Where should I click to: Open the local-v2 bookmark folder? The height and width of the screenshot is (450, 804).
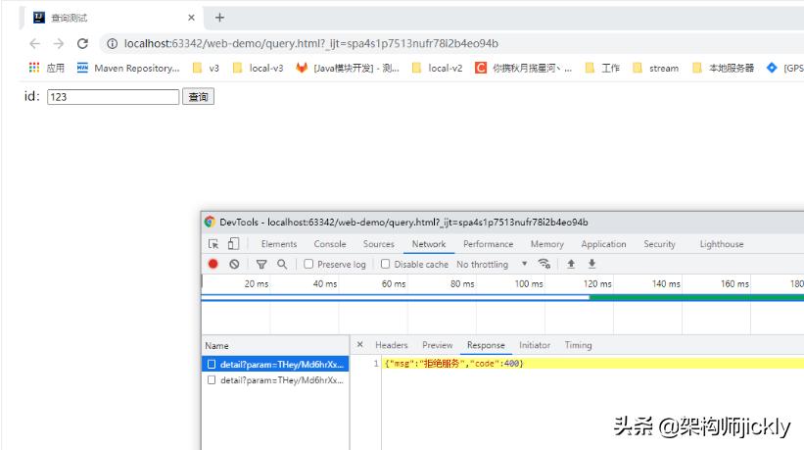click(437, 68)
